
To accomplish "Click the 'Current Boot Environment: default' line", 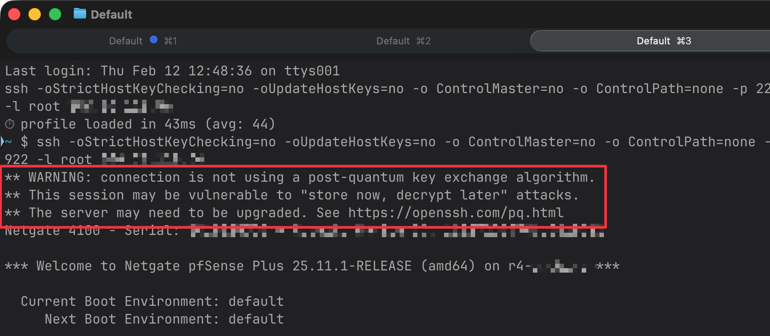I will (x=152, y=301).
